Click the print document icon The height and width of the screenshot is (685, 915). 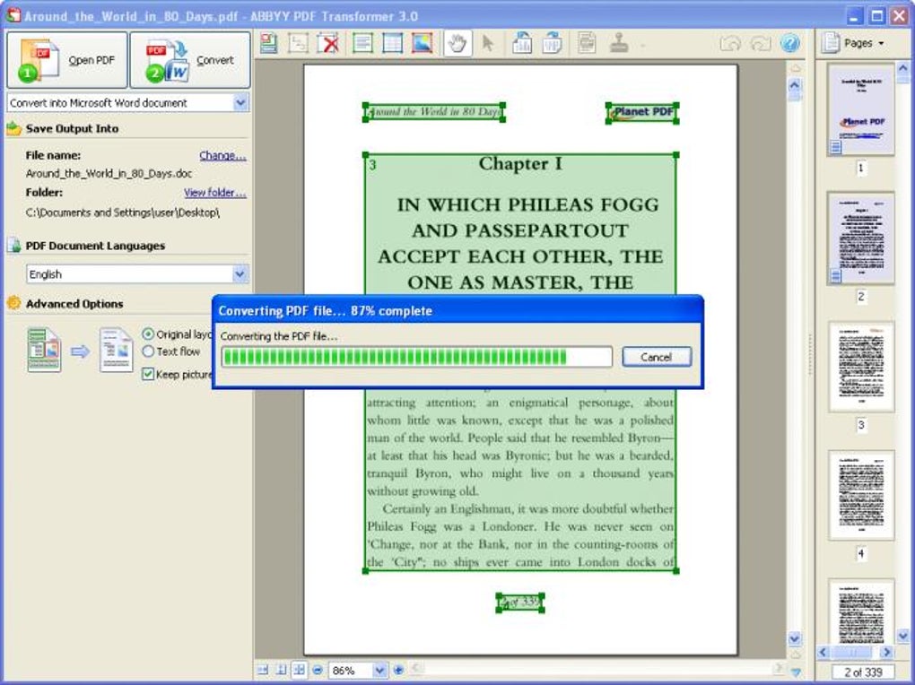coord(587,44)
